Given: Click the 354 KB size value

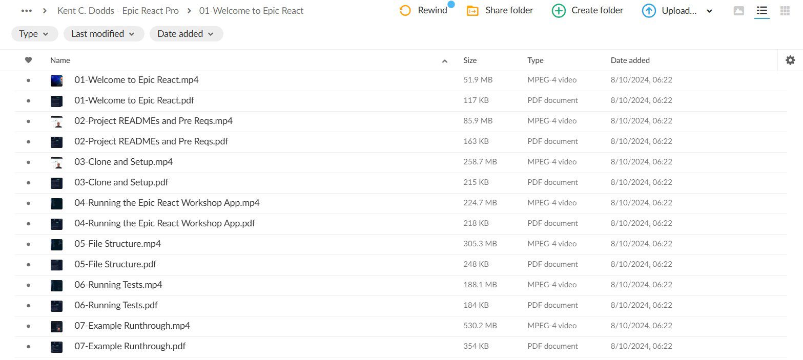Looking at the screenshot, I should pyautogui.click(x=476, y=346).
